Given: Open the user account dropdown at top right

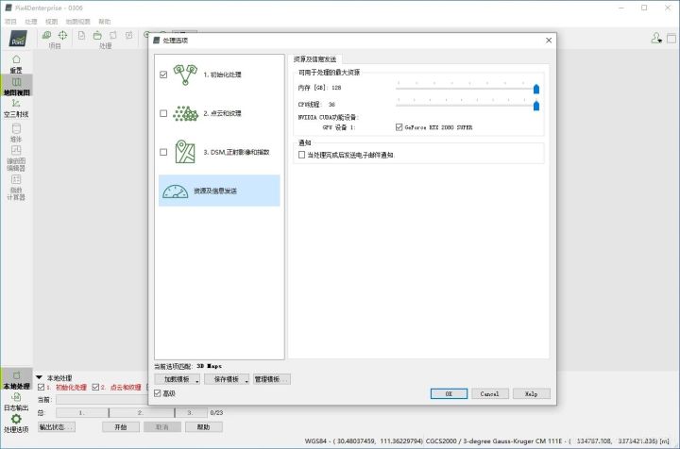Looking at the screenshot, I should [656, 39].
